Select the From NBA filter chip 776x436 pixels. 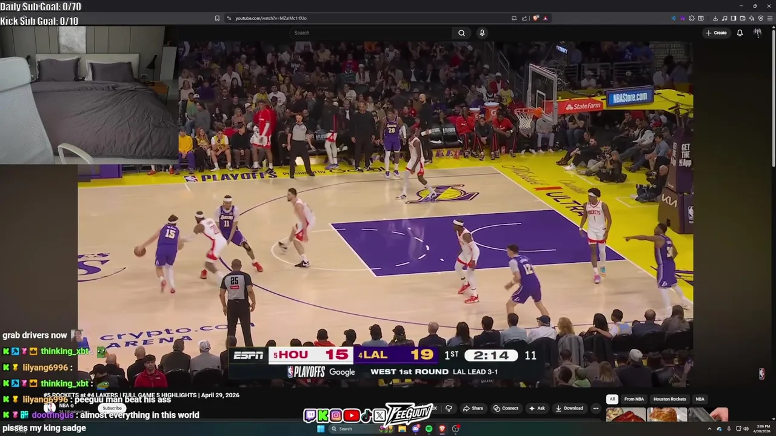[634, 399]
